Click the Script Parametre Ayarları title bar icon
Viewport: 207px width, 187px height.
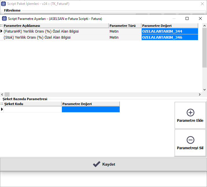pyautogui.click(x=4, y=18)
